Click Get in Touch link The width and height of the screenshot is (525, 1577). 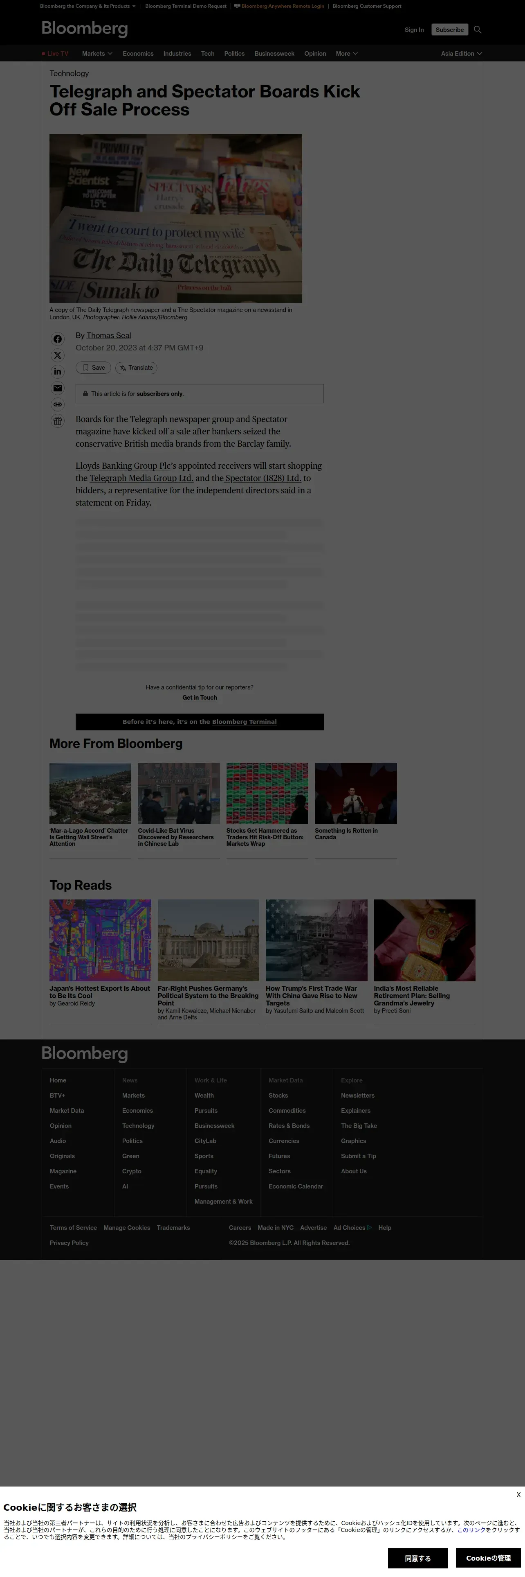200,697
